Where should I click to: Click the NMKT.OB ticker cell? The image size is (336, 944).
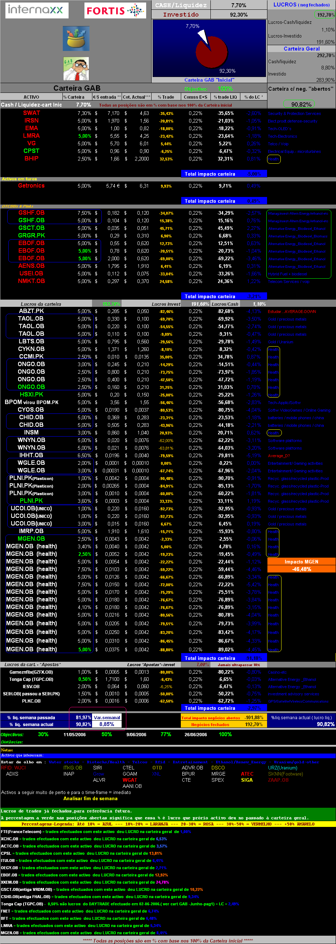pos(31,281)
